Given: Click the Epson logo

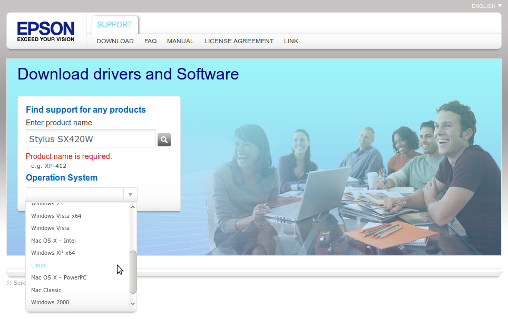Looking at the screenshot, I should [46, 31].
